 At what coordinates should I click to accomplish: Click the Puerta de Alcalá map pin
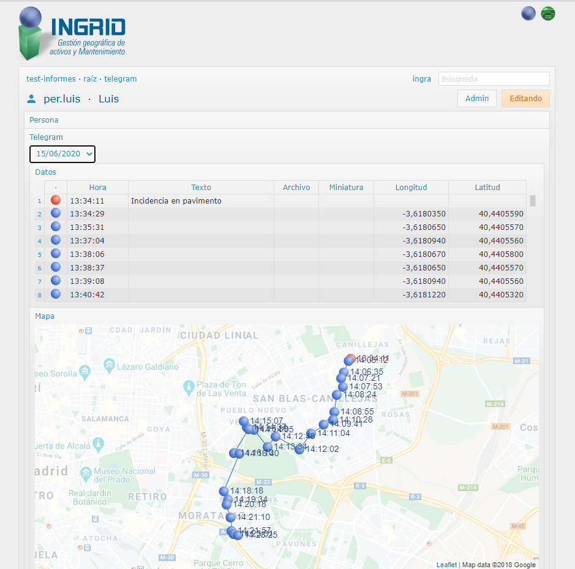(x=98, y=445)
